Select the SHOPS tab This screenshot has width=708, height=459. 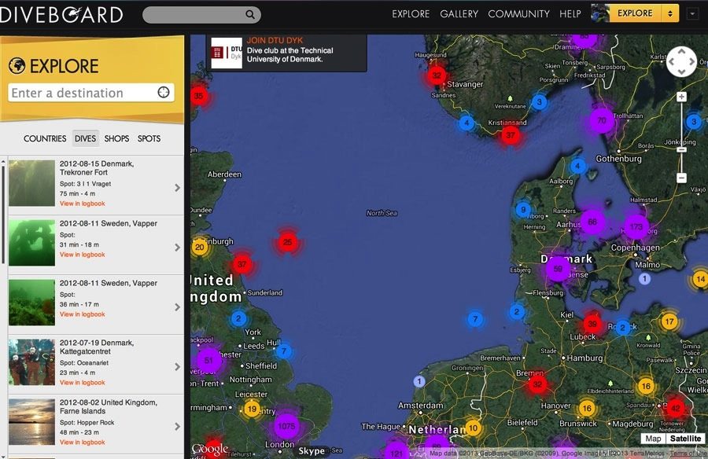pos(116,138)
